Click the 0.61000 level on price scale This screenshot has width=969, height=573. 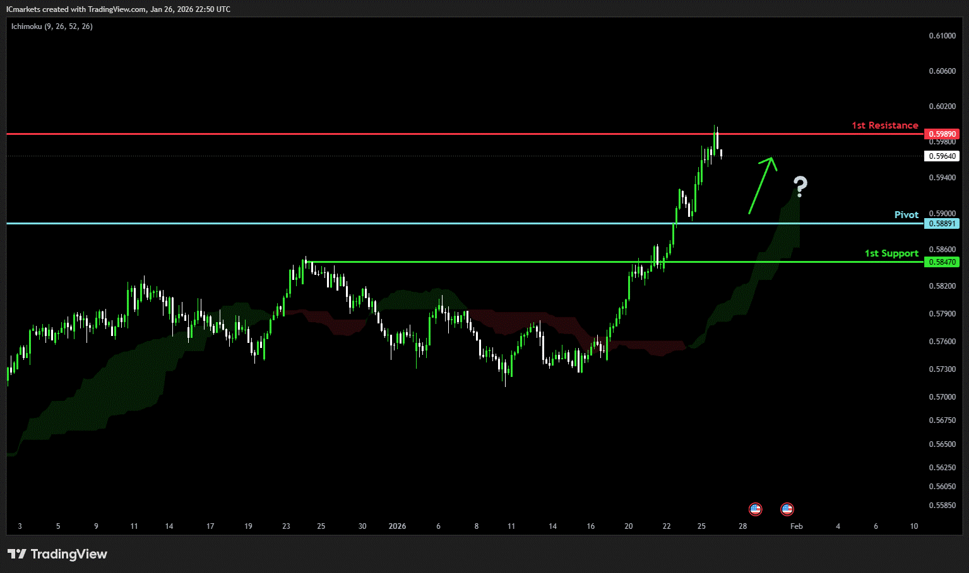coord(942,36)
